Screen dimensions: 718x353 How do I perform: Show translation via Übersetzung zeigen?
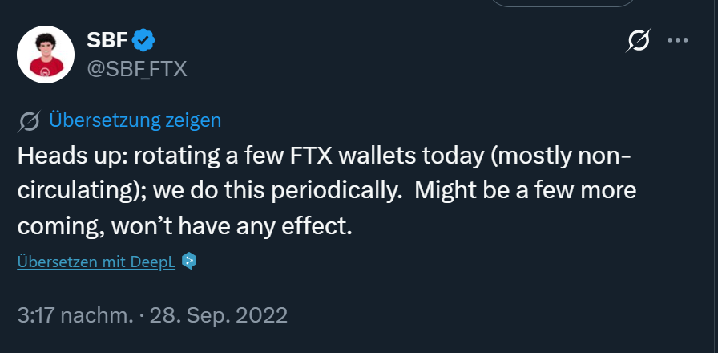pos(135,120)
